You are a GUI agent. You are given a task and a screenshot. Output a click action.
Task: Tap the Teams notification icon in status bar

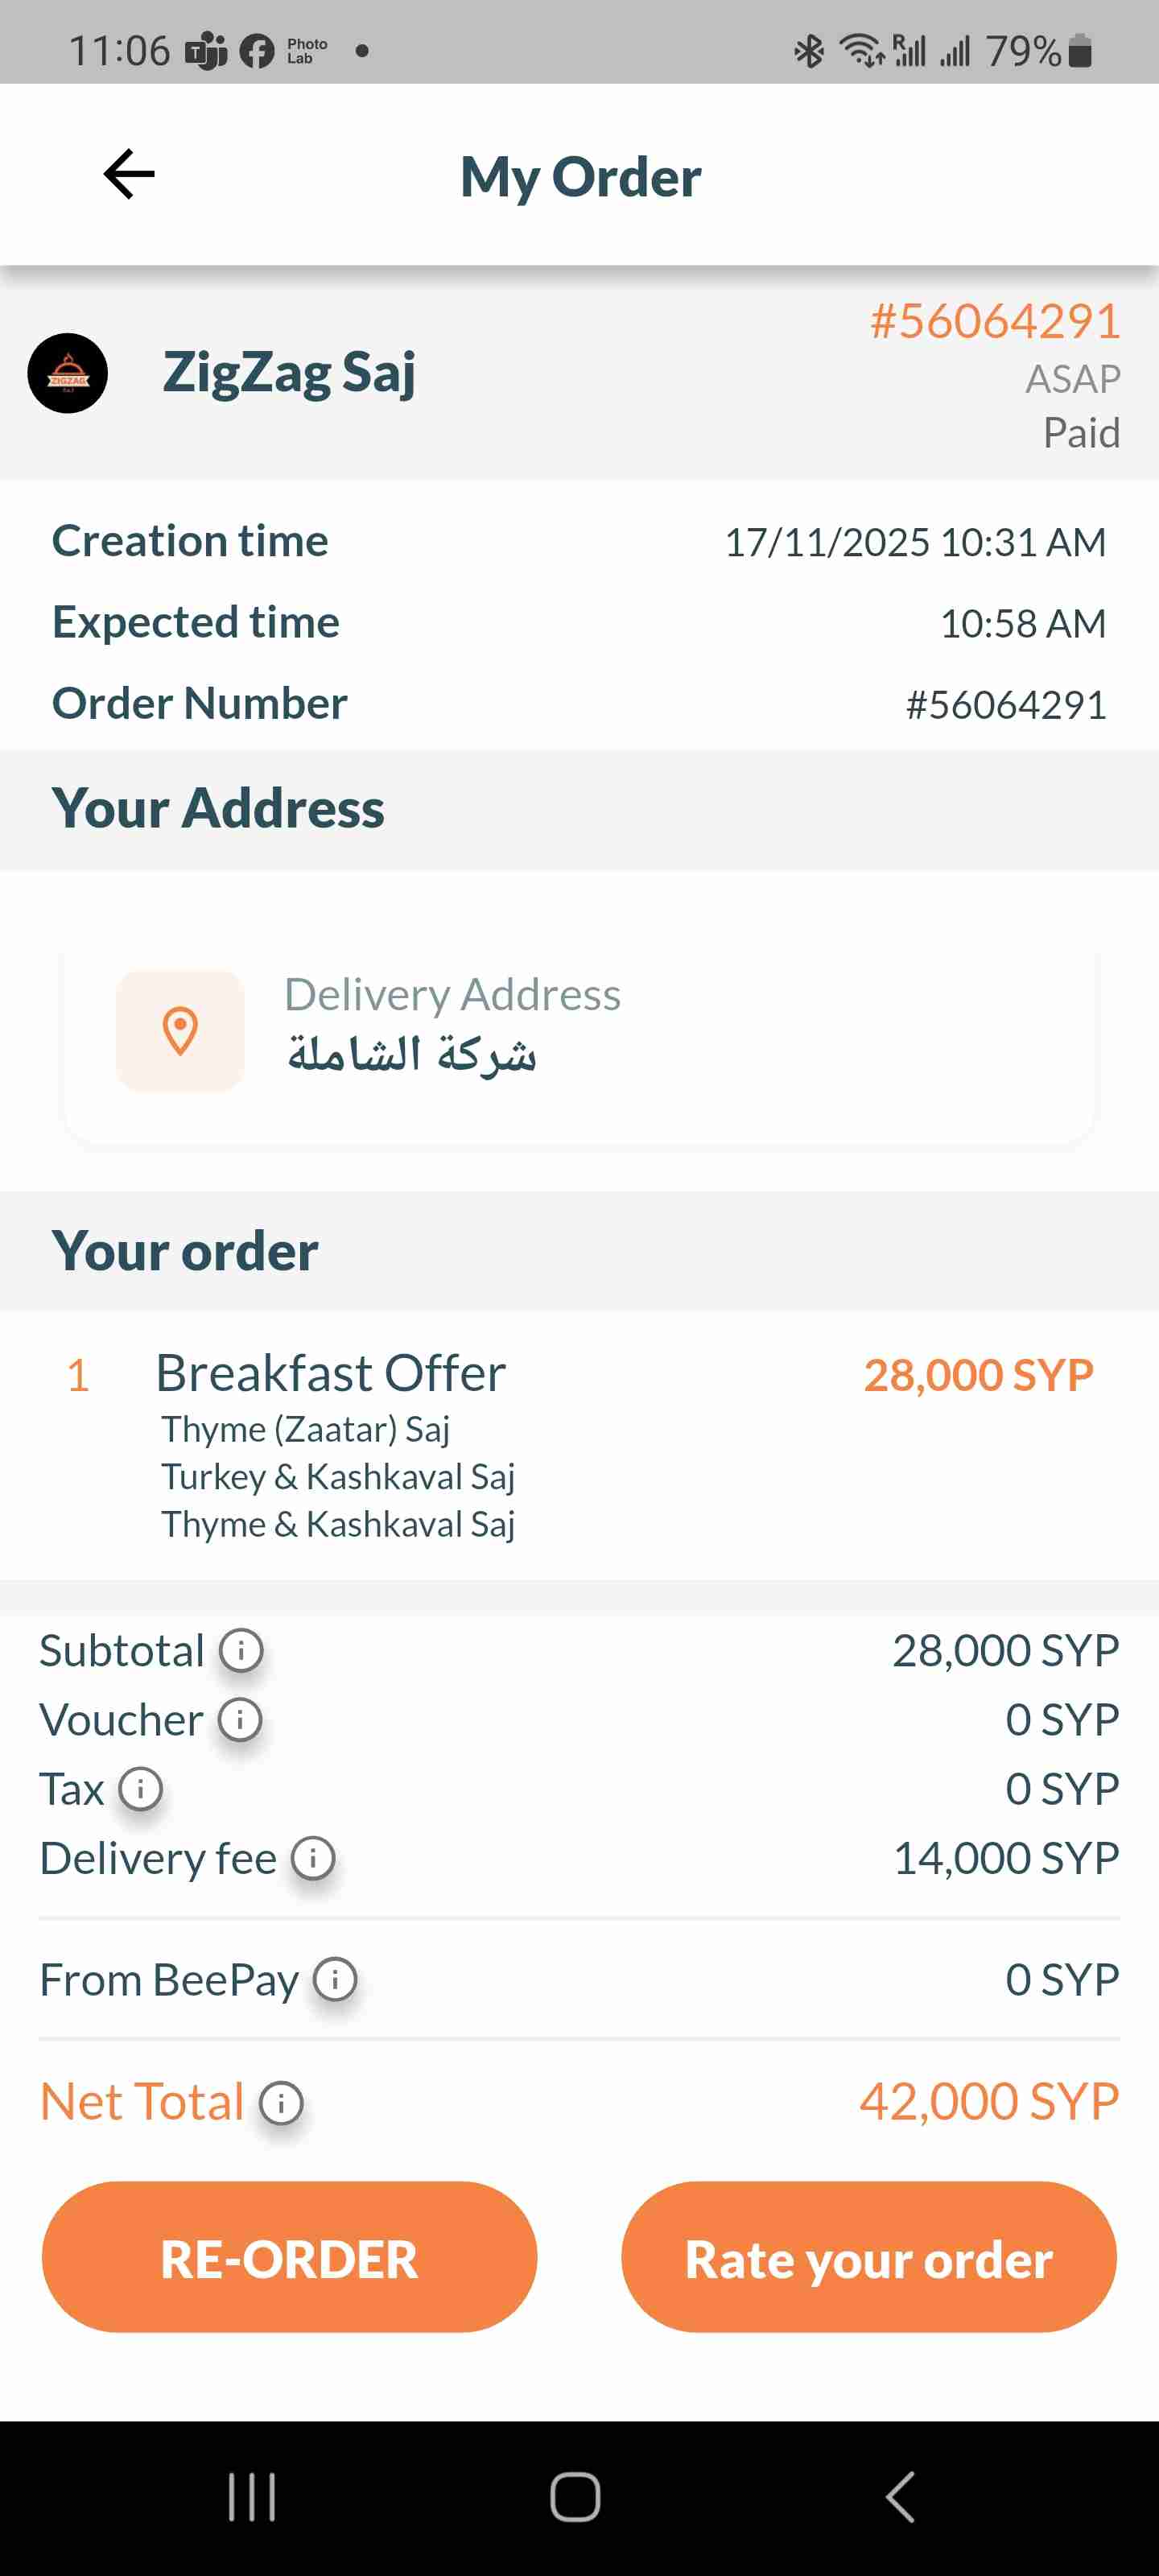coord(206,51)
